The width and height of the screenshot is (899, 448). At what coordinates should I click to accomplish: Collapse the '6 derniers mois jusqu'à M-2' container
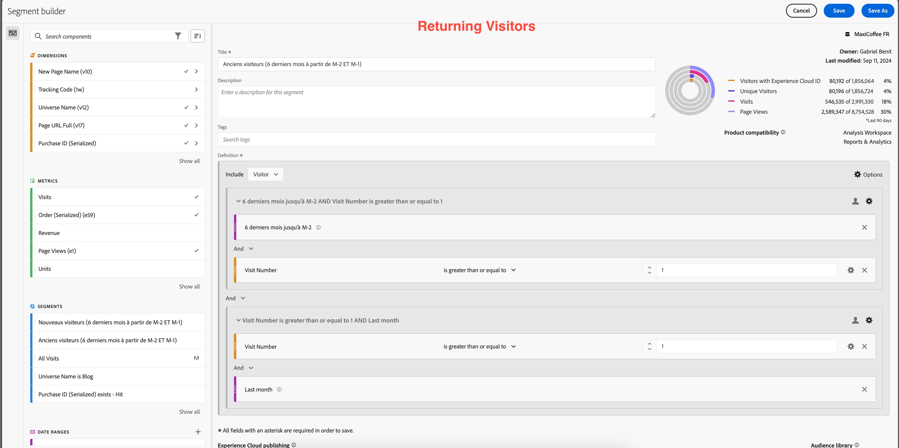[238, 201]
